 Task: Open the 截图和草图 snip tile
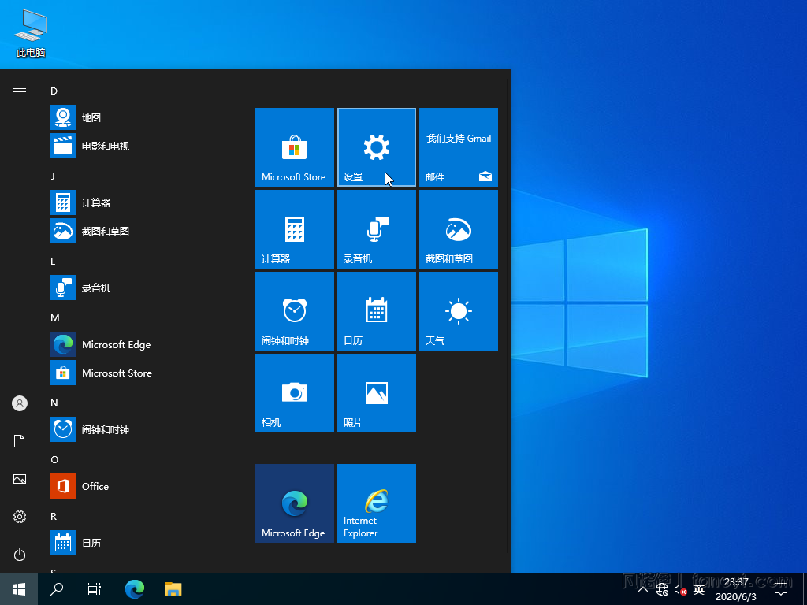pyautogui.click(x=458, y=229)
